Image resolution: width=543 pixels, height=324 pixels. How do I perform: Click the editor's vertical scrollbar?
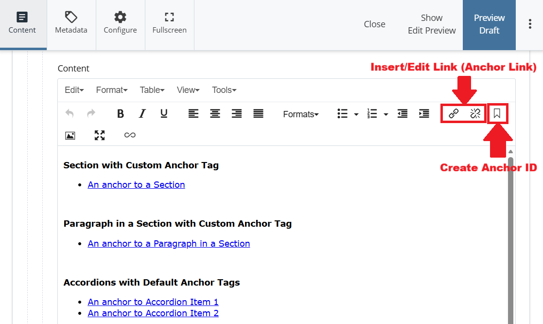(510, 234)
